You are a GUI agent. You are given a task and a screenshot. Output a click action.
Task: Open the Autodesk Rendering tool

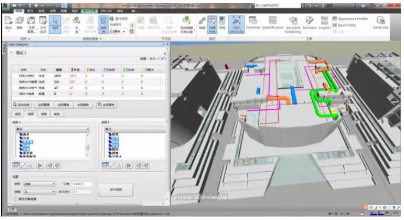pos(293,24)
